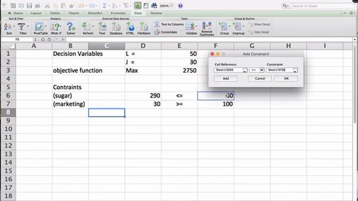The height and width of the screenshot is (201, 358).
Task: Open the zoom percentage dropdown
Action: point(172,6)
